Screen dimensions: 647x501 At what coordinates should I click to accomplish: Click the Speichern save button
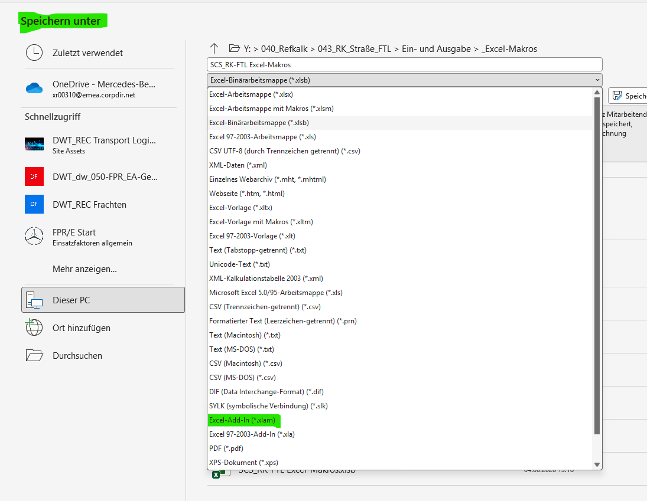click(628, 96)
